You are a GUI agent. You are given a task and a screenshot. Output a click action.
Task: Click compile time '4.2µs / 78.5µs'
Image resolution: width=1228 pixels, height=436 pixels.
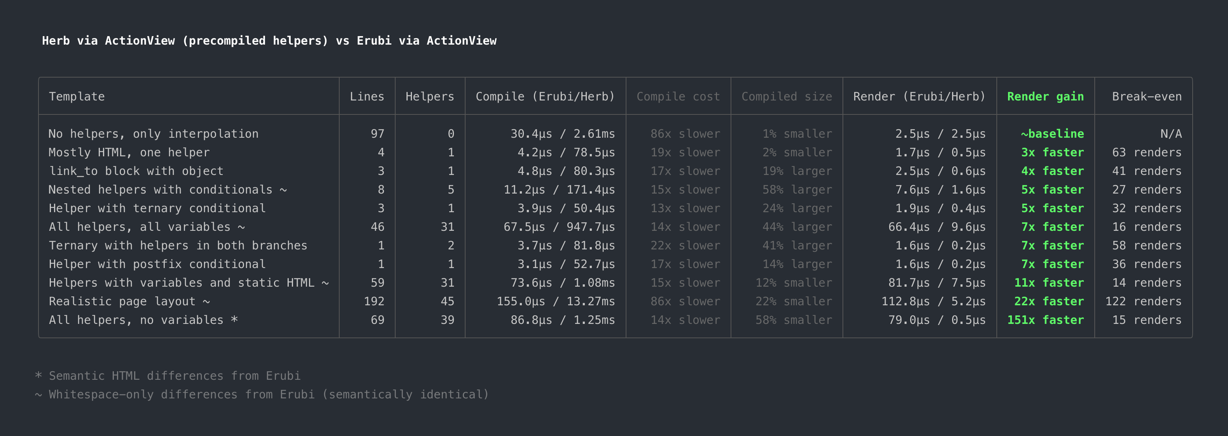566,152
